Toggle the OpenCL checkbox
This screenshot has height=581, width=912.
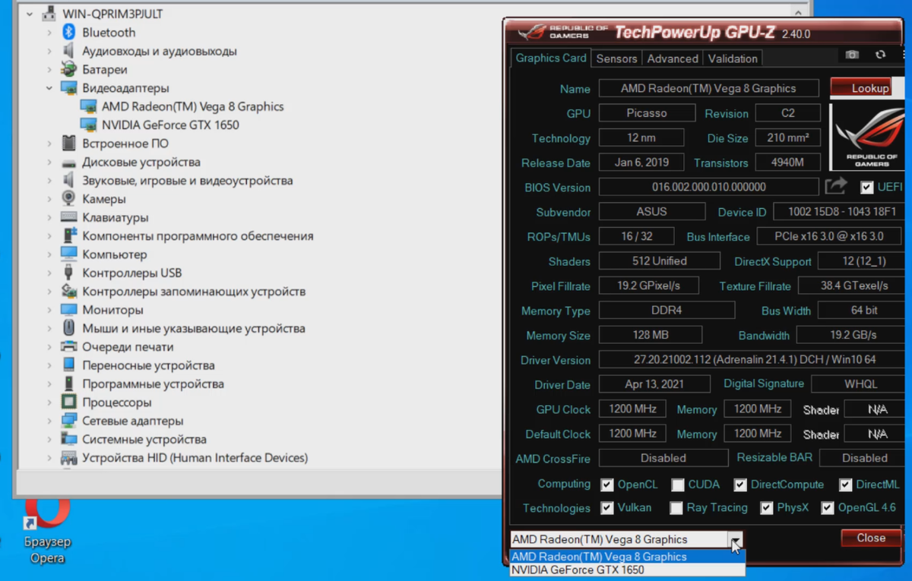tap(607, 485)
